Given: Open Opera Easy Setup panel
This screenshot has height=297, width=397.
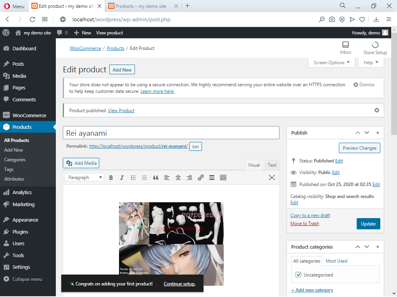Looking at the screenshot, I should 389,19.
